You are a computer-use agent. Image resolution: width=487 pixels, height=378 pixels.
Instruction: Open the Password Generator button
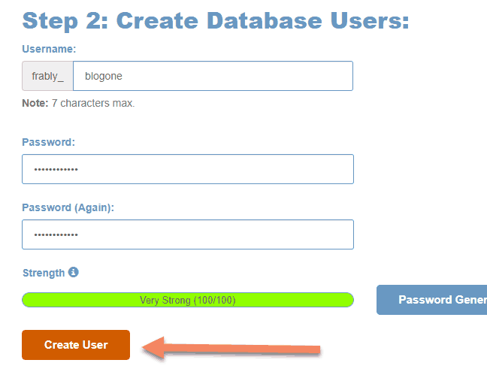click(431, 300)
